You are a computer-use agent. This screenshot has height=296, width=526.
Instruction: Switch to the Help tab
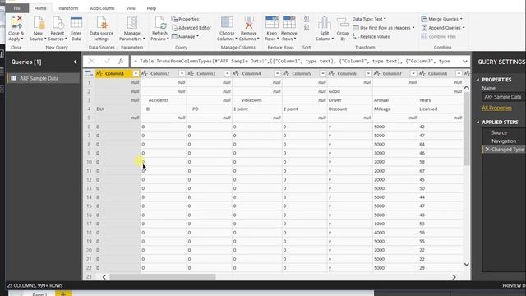(151, 8)
